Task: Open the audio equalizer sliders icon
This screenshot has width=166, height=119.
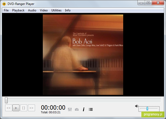Action: pyautogui.click(x=70, y=109)
